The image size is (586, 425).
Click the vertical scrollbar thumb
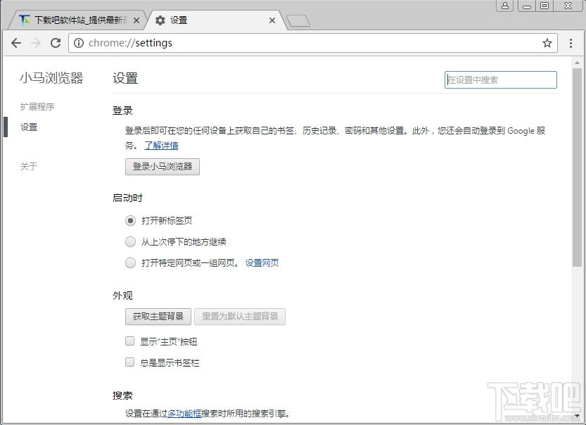tap(577, 167)
